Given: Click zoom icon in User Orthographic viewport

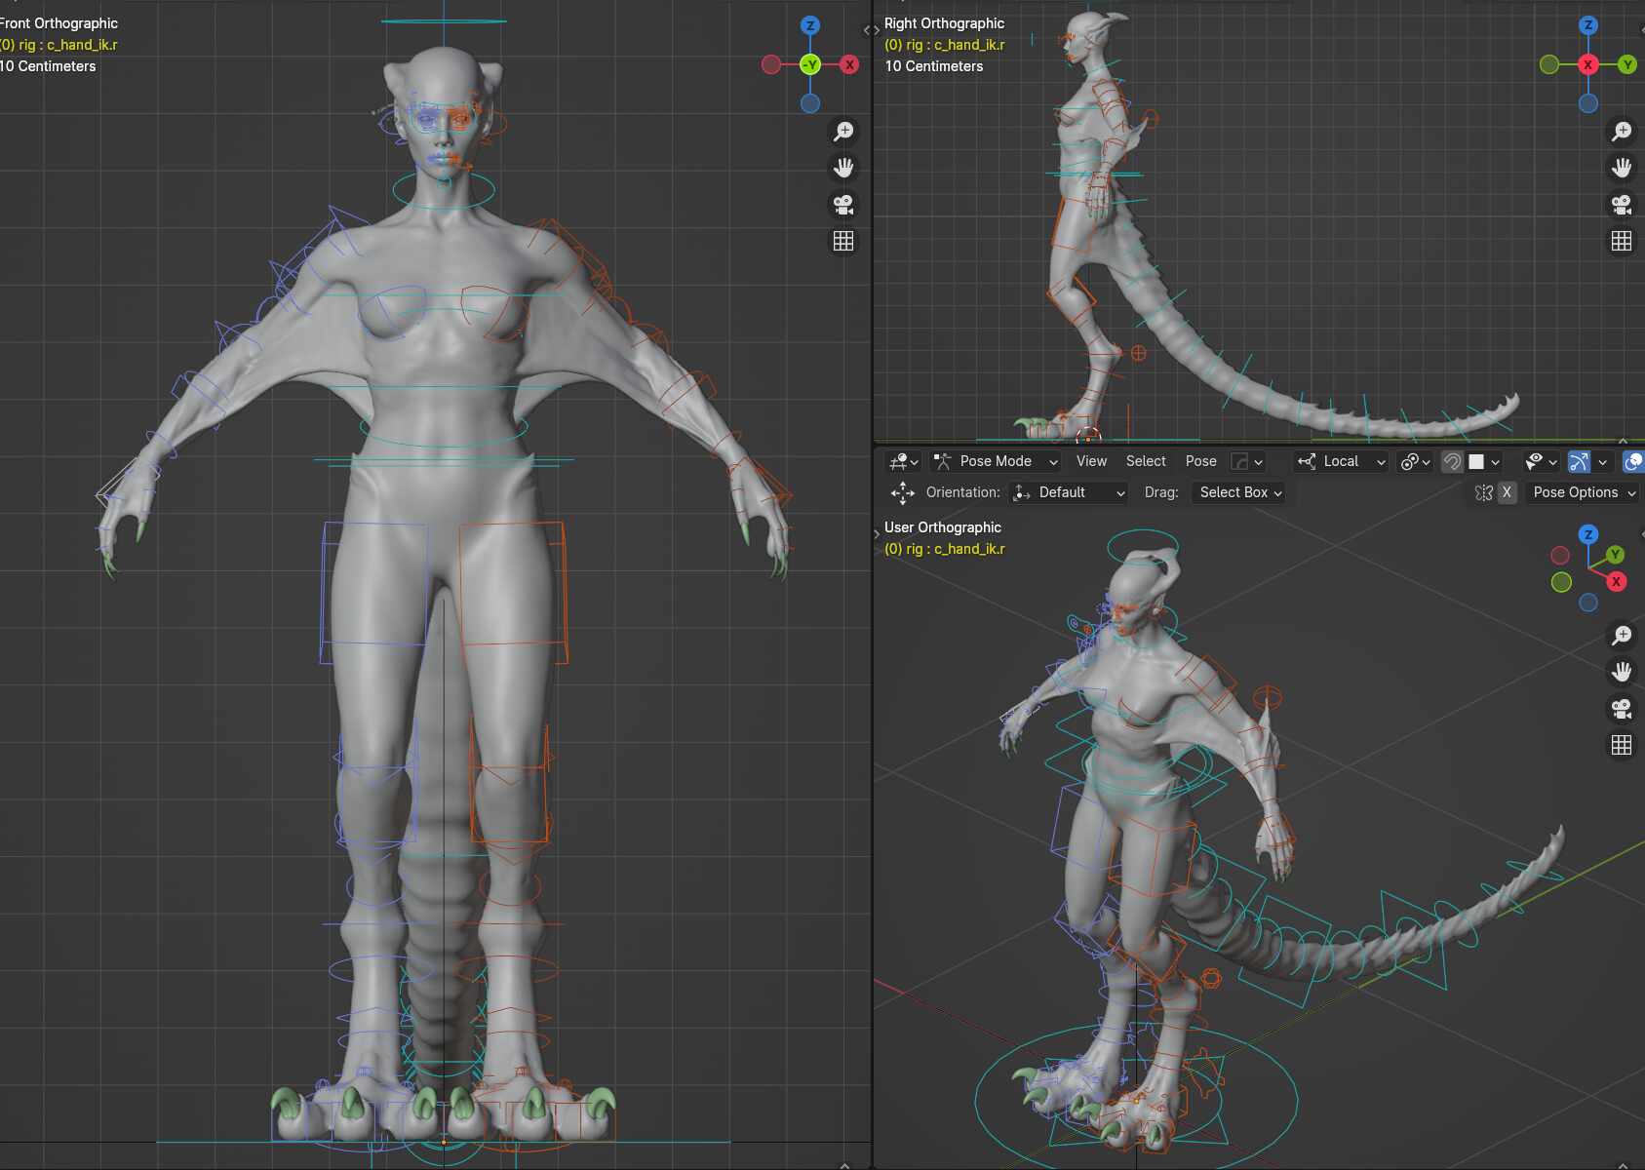Looking at the screenshot, I should tap(1621, 635).
